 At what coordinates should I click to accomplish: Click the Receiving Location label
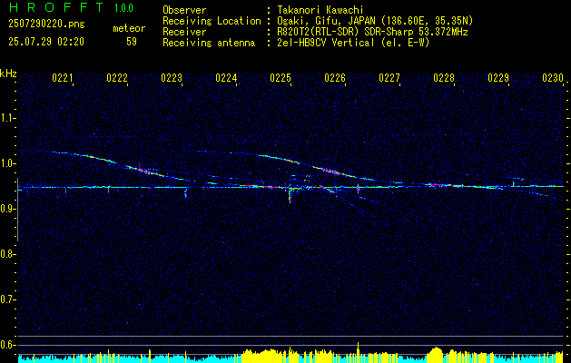pos(212,21)
